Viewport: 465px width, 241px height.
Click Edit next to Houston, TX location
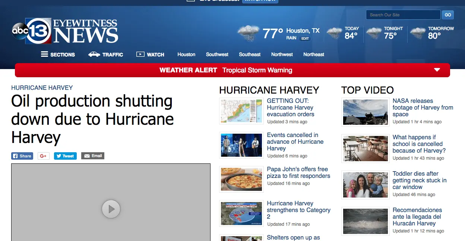point(305,39)
